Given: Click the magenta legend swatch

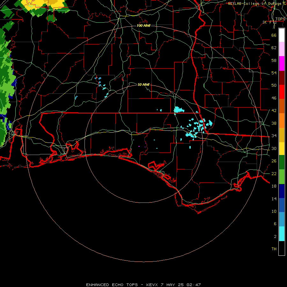Looking at the screenshot, I should pyautogui.click(x=282, y=63).
